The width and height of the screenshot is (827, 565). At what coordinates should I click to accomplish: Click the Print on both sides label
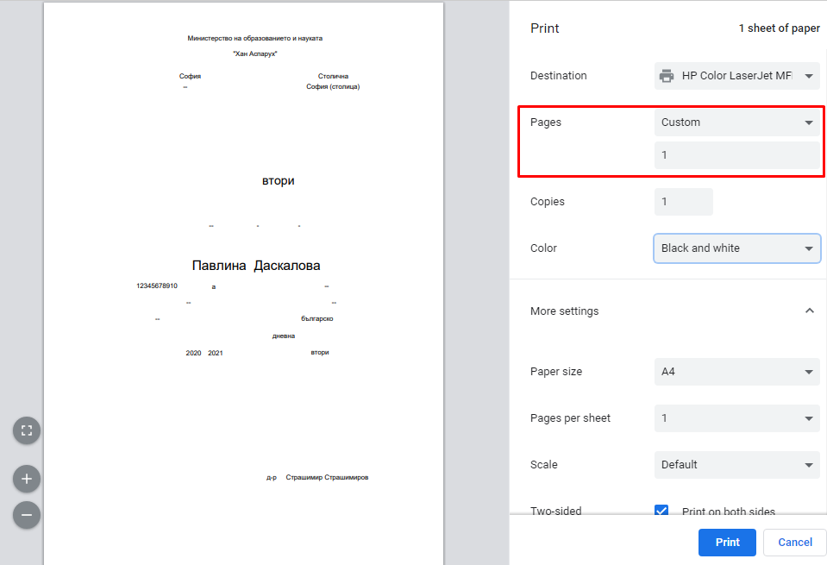(x=728, y=512)
